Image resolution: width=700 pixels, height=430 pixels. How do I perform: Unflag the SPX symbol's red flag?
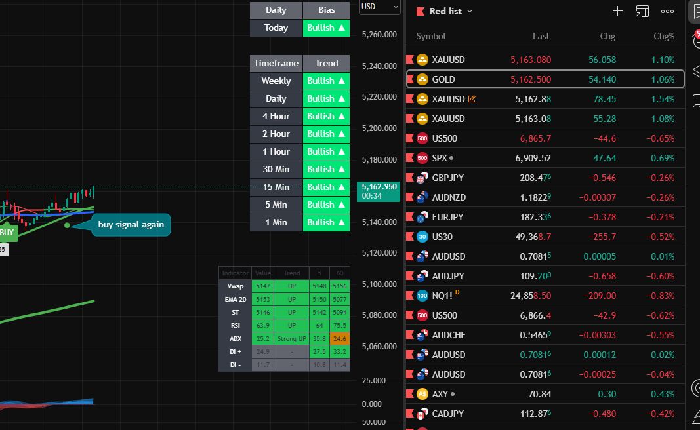tap(410, 158)
